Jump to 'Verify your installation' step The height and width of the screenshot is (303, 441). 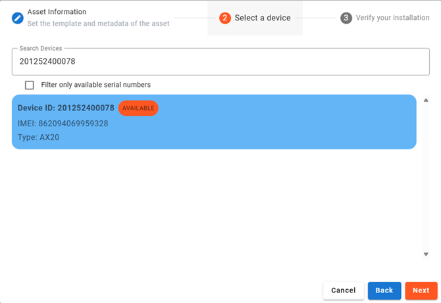392,18
